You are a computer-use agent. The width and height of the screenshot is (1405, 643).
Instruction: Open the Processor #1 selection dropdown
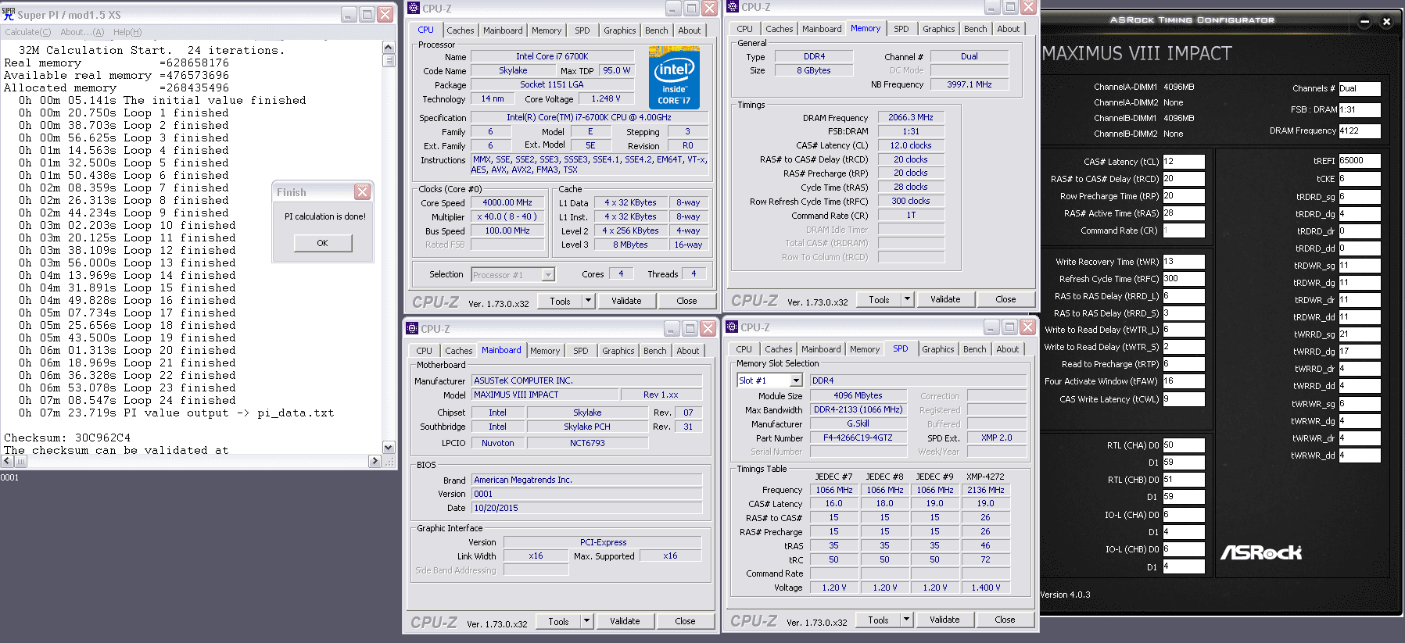(548, 275)
